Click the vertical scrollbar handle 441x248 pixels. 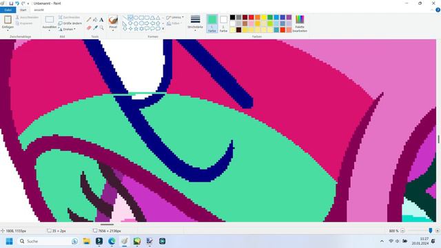(x=438, y=139)
